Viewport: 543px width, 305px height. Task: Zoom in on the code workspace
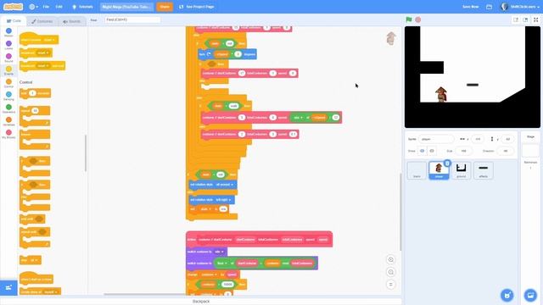coord(390,260)
